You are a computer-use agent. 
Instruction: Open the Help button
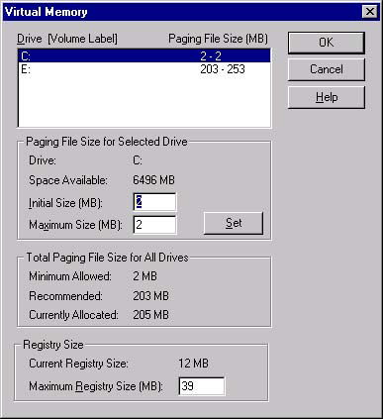(327, 97)
